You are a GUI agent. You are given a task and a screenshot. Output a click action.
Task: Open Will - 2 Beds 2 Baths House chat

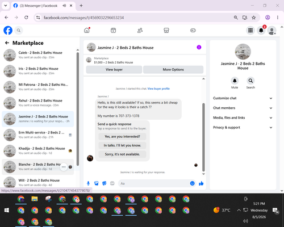coord(38,182)
